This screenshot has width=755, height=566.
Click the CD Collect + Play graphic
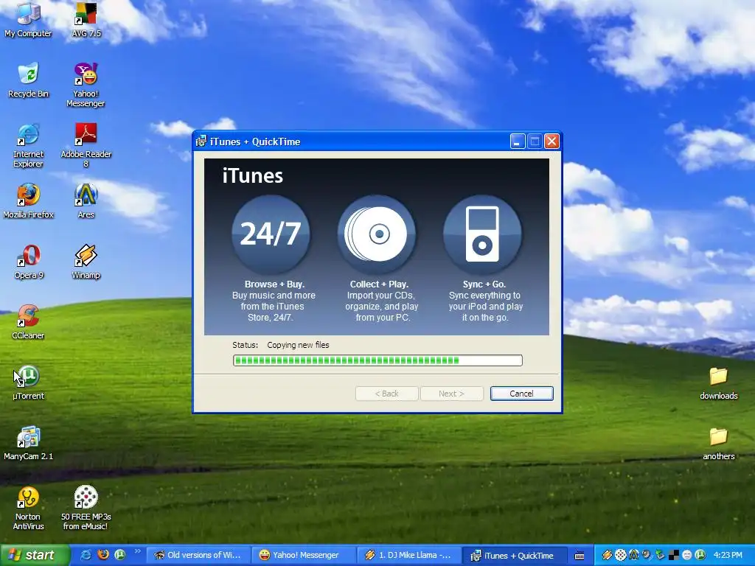pyautogui.click(x=377, y=234)
